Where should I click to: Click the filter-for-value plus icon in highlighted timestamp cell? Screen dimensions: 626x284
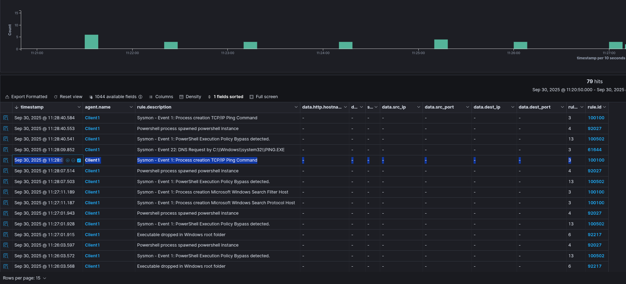coord(68,161)
